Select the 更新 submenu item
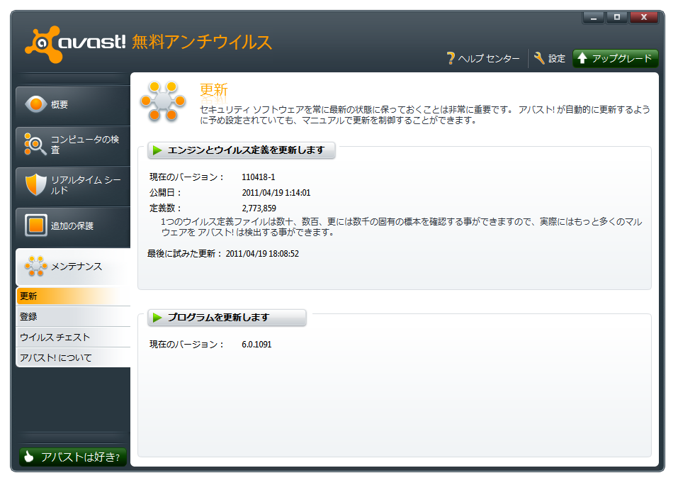This screenshot has height=485, width=678. pyautogui.click(x=73, y=296)
